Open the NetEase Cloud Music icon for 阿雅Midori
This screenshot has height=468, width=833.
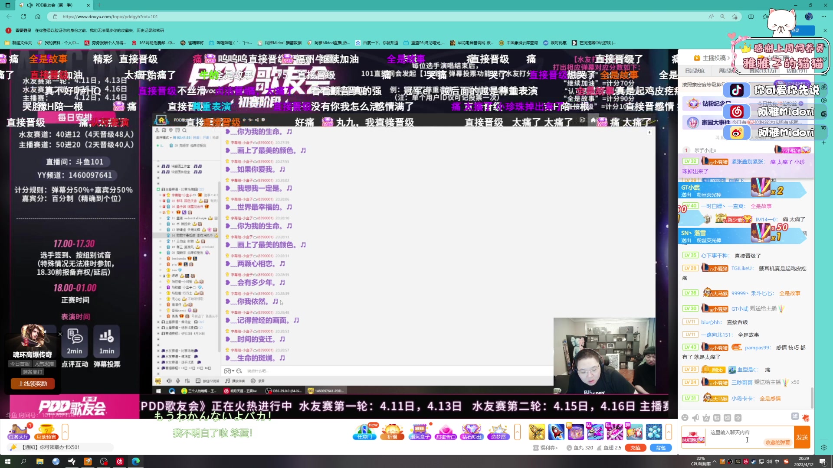point(738,112)
